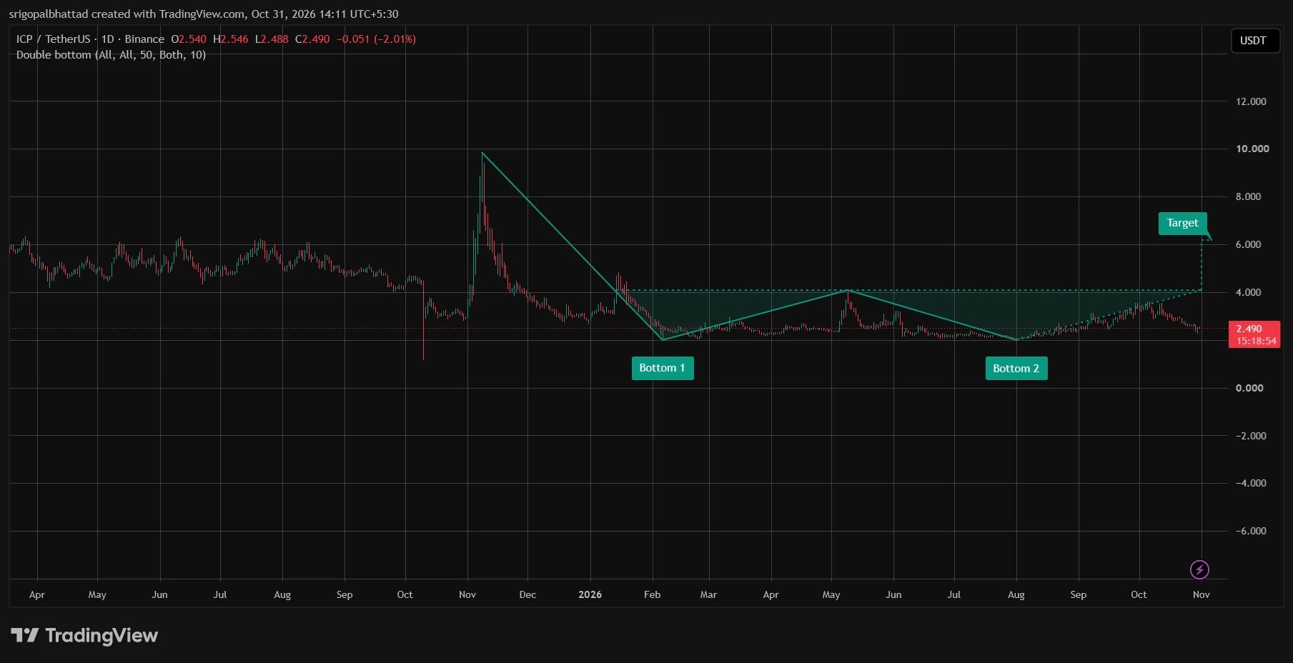This screenshot has height=663, width=1293.
Task: Click the 4.000 price axis label
Action: 1248,292
